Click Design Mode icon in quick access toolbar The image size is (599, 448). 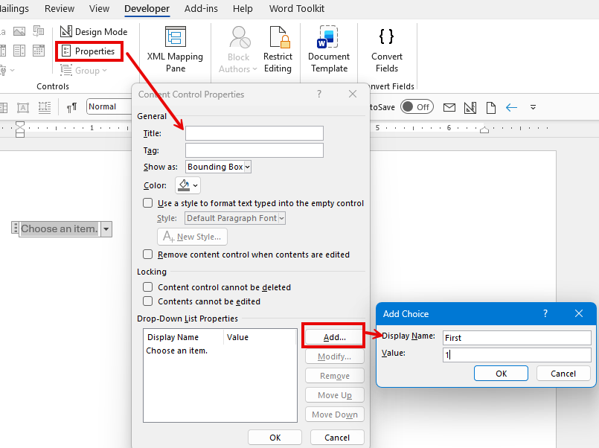click(470, 108)
